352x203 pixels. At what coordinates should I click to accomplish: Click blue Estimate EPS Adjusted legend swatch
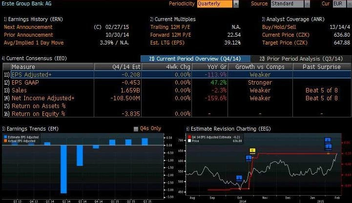pyautogui.click(x=5, y=137)
